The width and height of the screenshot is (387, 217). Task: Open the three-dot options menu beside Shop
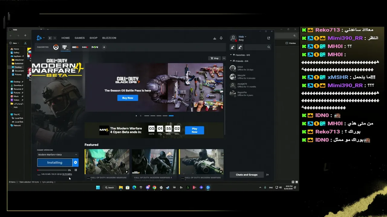tap(224, 58)
